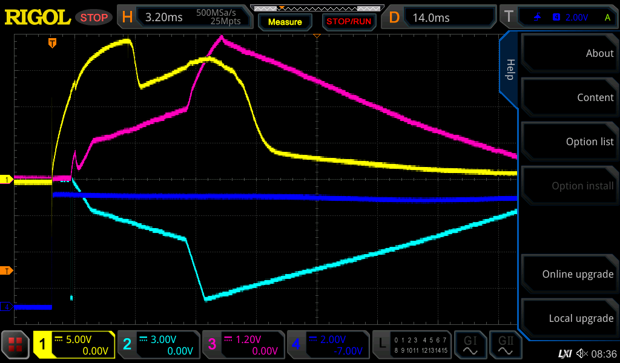Toggle channel 4 with 2.00V badge

coord(328,345)
